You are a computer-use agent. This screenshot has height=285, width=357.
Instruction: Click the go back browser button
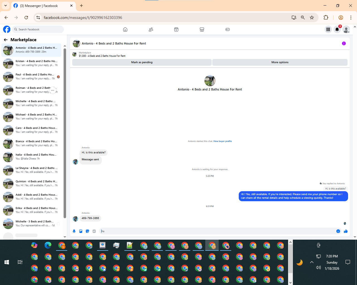tap(6, 18)
